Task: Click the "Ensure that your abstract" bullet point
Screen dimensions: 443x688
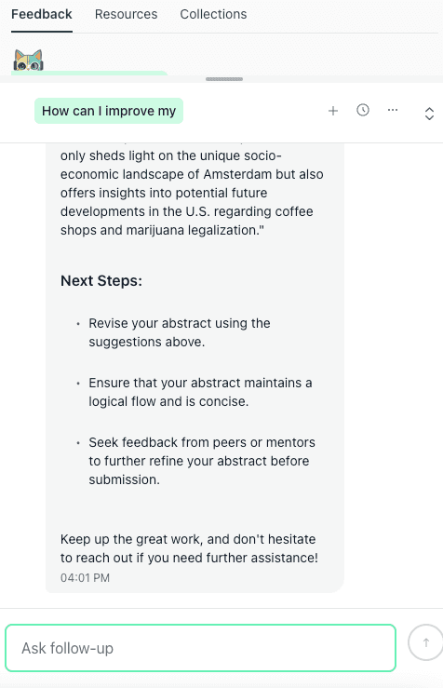Action: click(x=200, y=392)
